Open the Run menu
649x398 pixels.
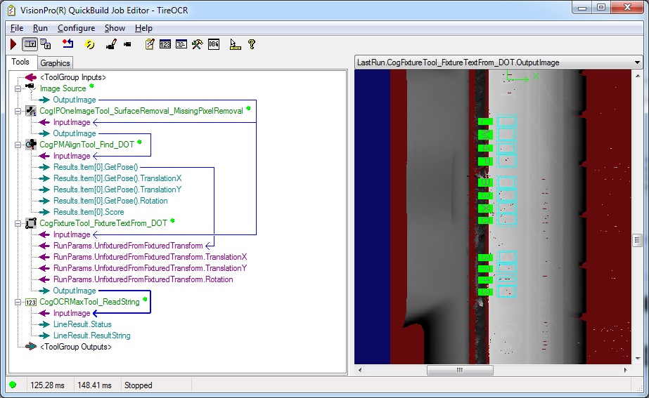point(40,28)
